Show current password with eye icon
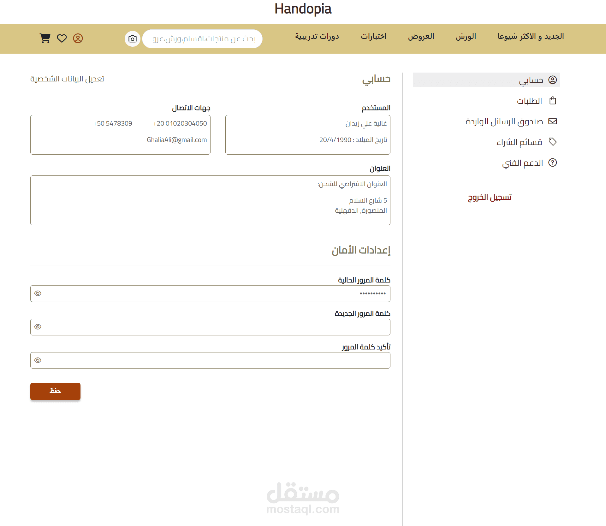 click(x=38, y=293)
